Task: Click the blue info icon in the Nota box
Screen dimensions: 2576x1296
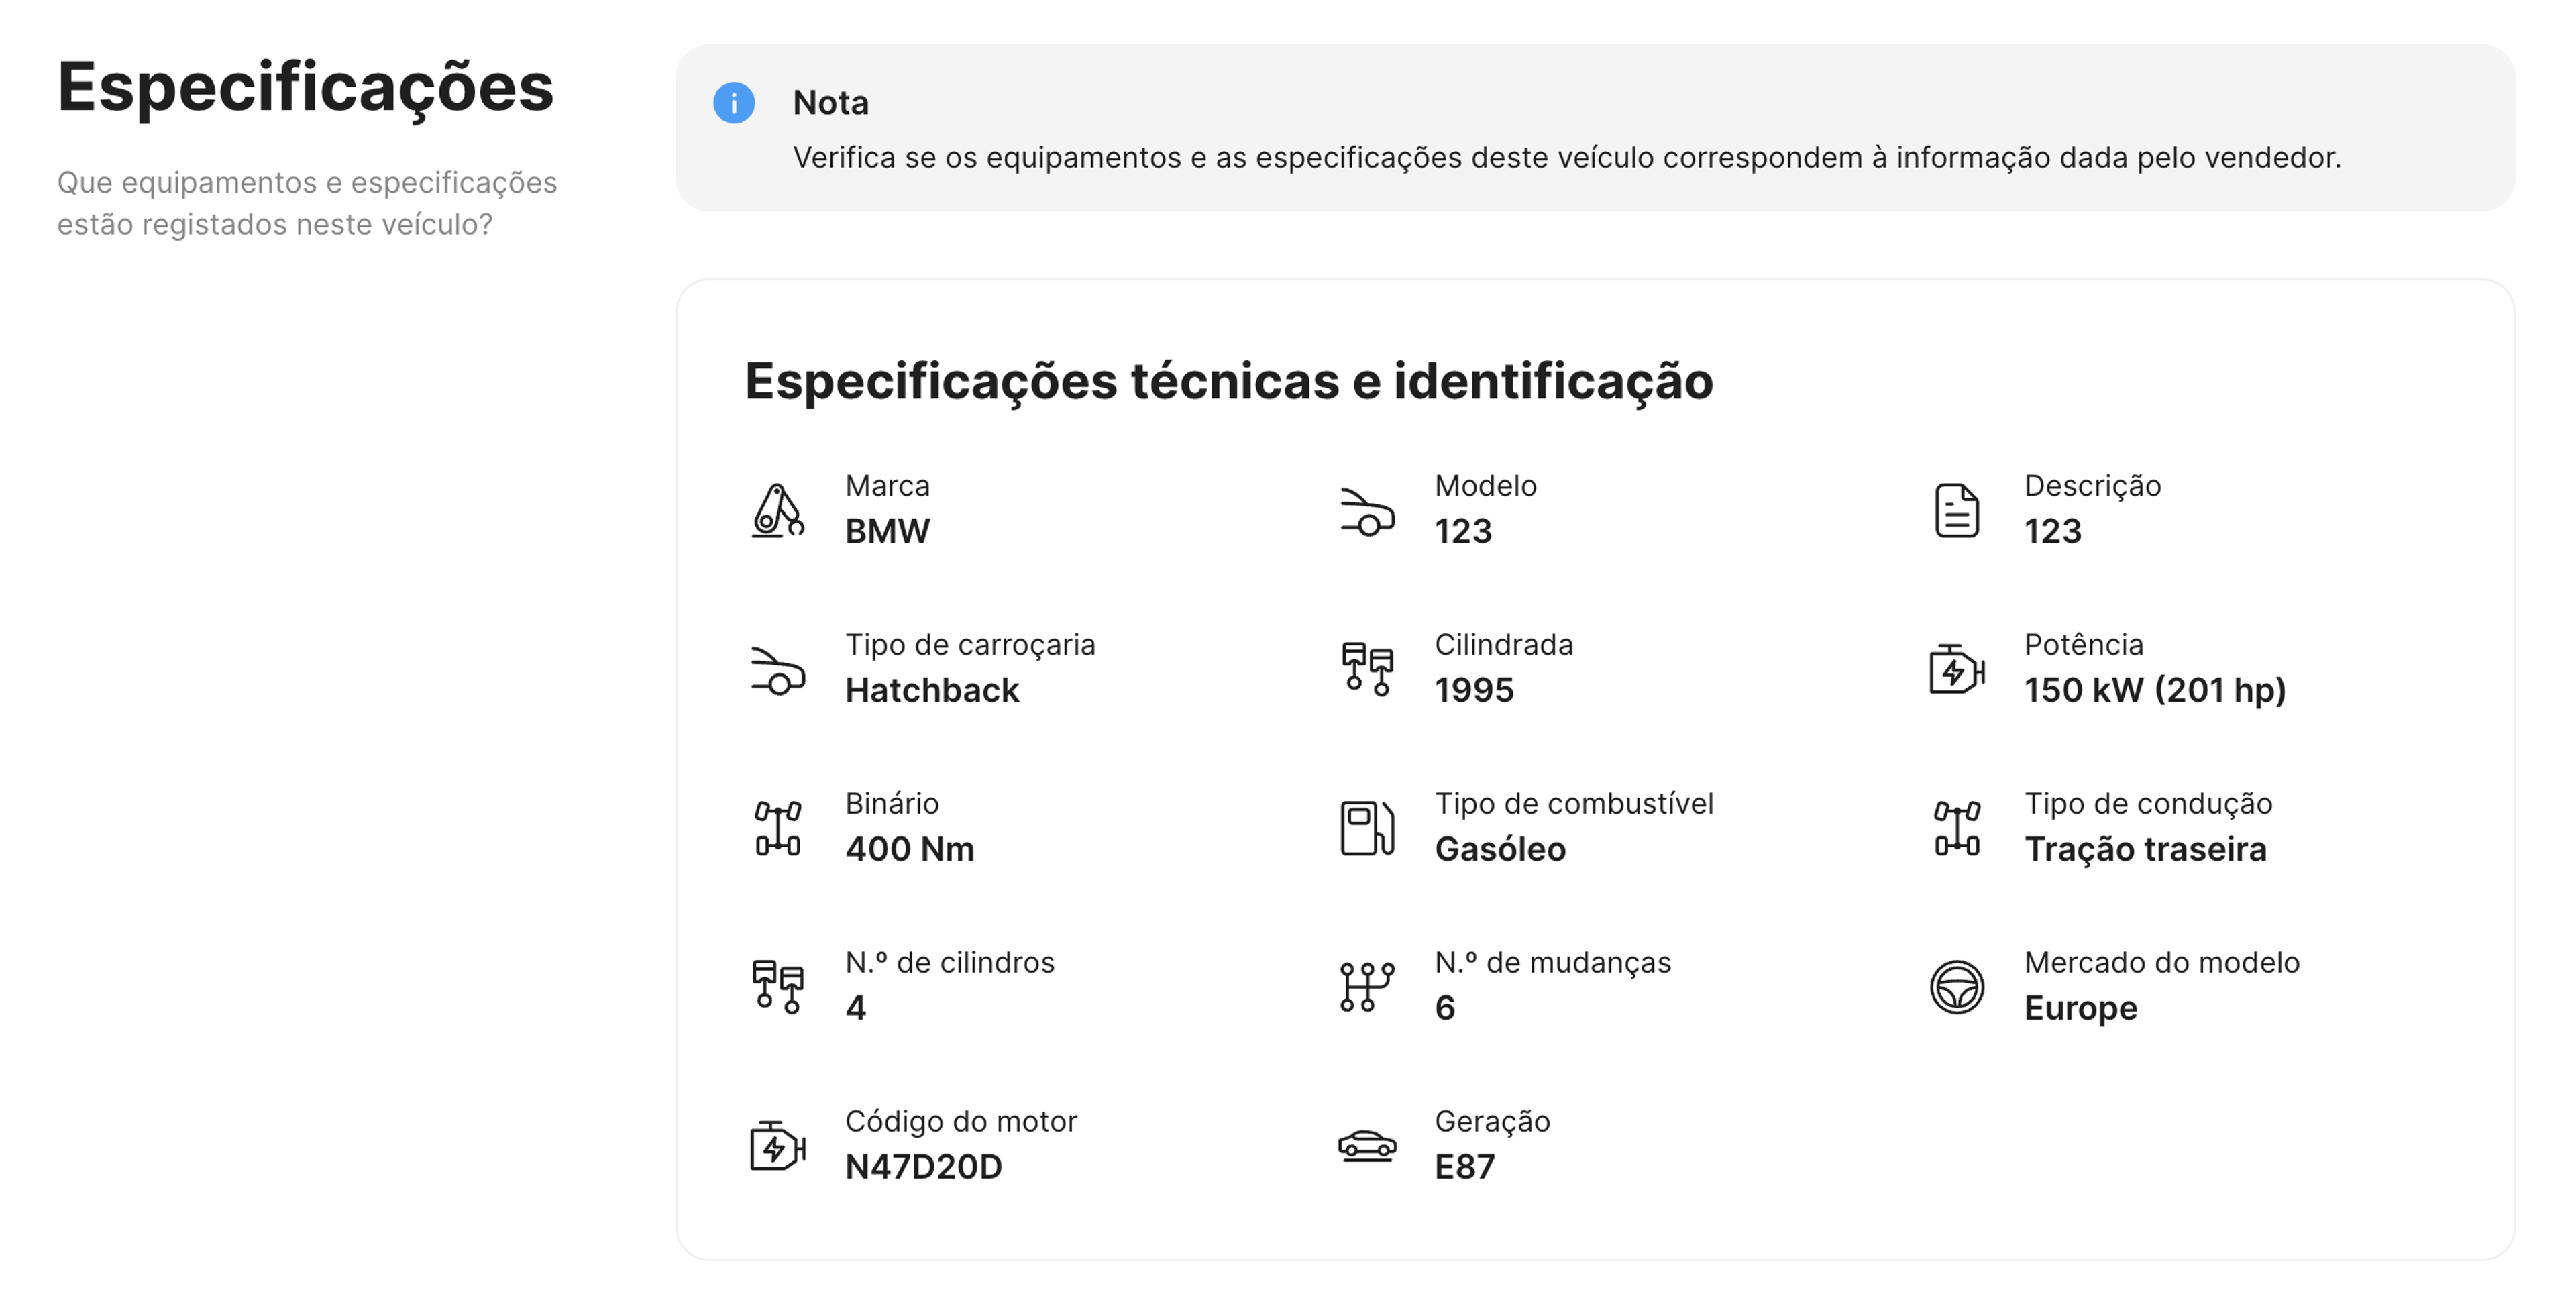Action: 734,103
